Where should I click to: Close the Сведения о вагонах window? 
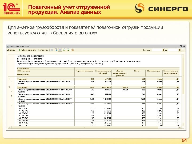point(184,46)
